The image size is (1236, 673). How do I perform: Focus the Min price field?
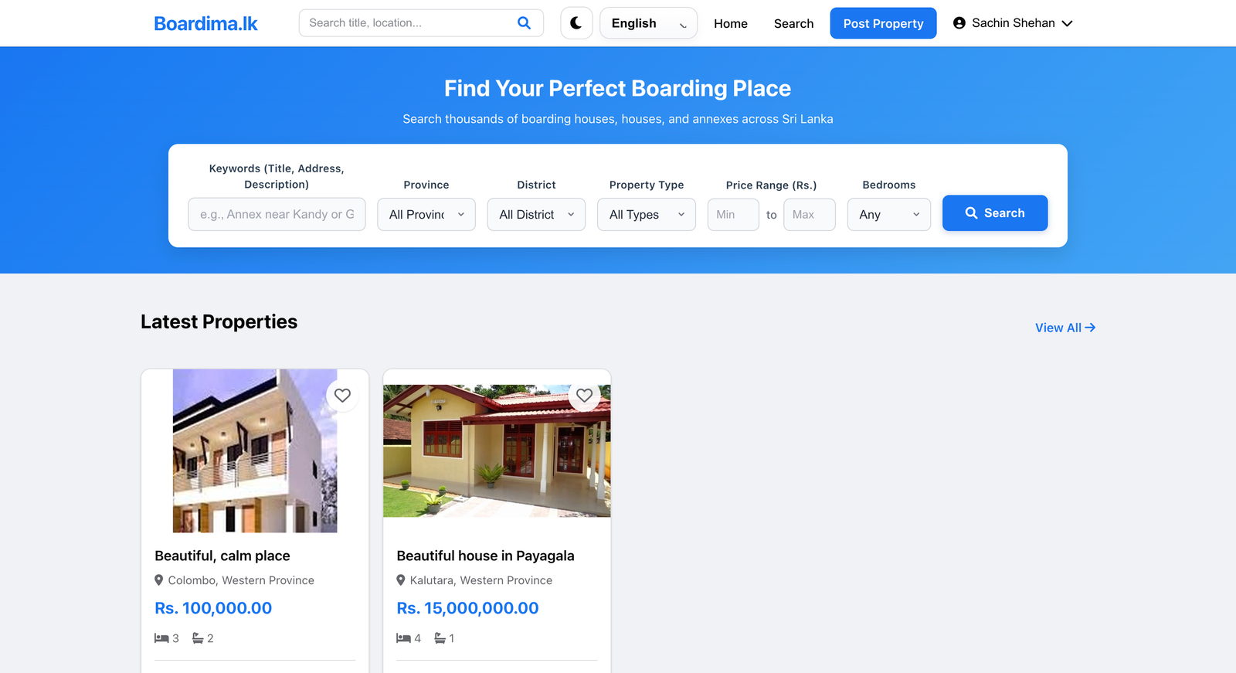coord(733,214)
